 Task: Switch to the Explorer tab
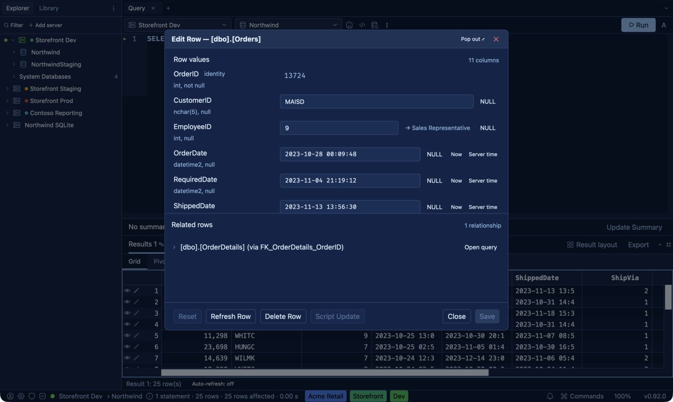(17, 8)
